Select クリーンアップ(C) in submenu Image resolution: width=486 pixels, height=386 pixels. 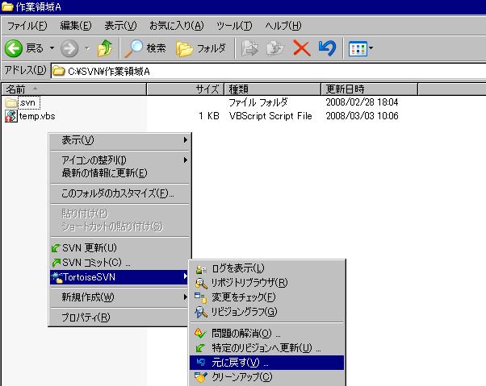(267, 377)
